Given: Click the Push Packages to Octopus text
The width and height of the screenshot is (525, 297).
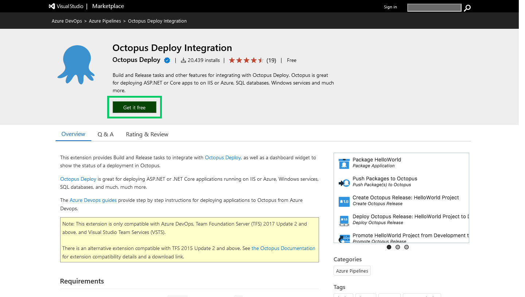Looking at the screenshot, I should pyautogui.click(x=385, y=179).
